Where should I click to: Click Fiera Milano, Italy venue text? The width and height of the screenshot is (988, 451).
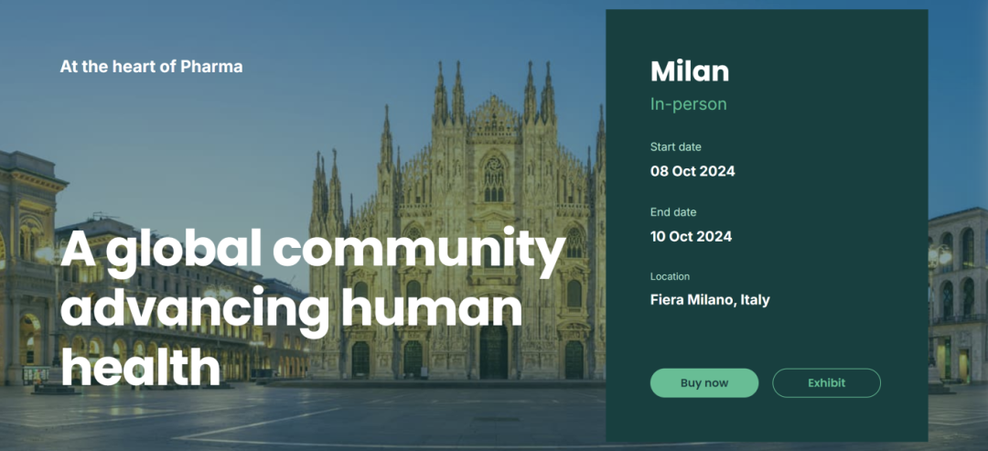[x=710, y=300]
